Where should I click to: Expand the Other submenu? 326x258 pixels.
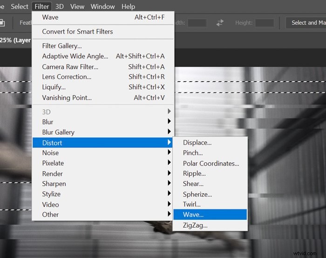(103, 215)
